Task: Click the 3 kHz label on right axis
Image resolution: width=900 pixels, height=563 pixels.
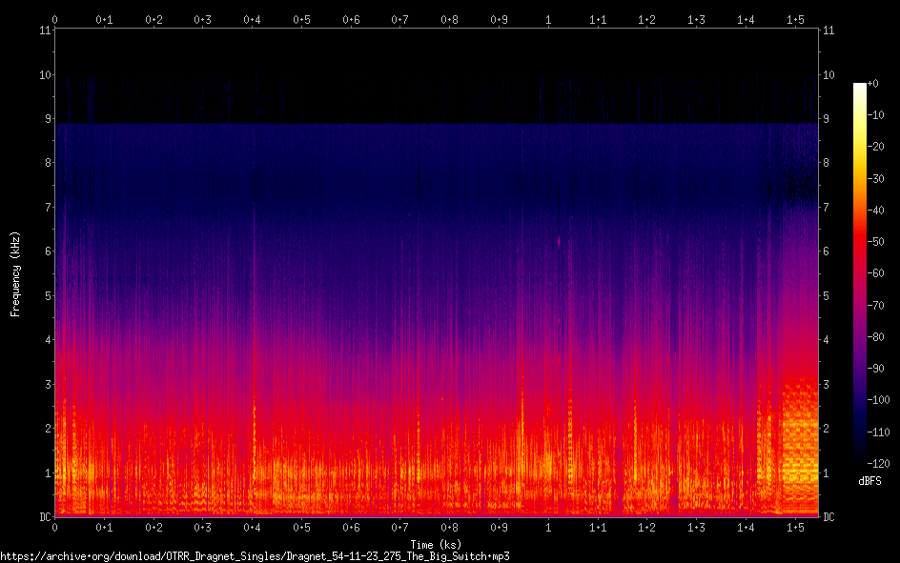Action: (827, 384)
